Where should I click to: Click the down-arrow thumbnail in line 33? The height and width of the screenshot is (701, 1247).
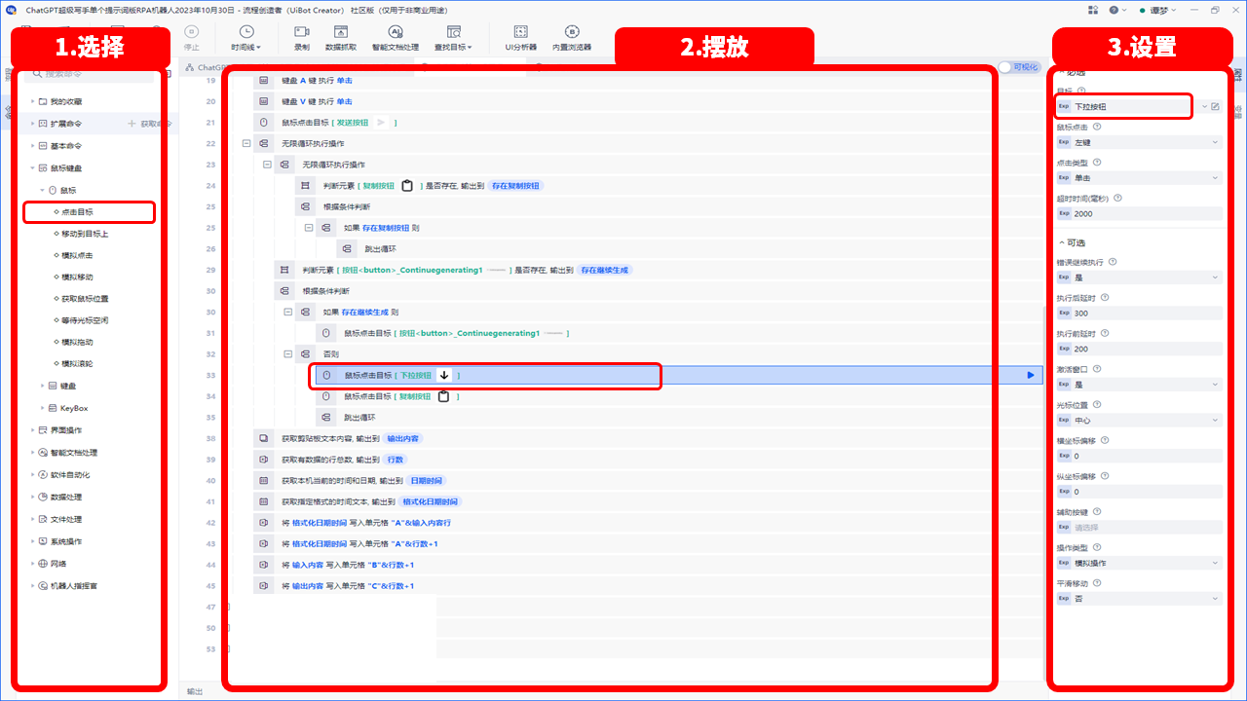[x=444, y=375]
